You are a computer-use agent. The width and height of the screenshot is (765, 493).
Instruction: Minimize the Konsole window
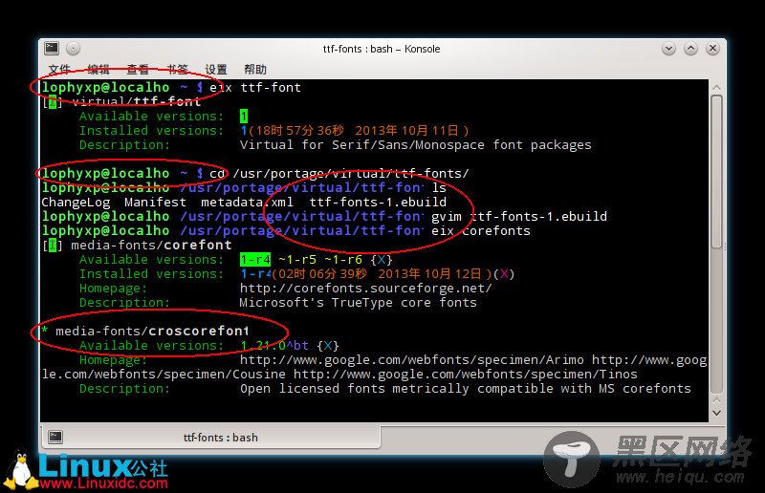(x=668, y=49)
